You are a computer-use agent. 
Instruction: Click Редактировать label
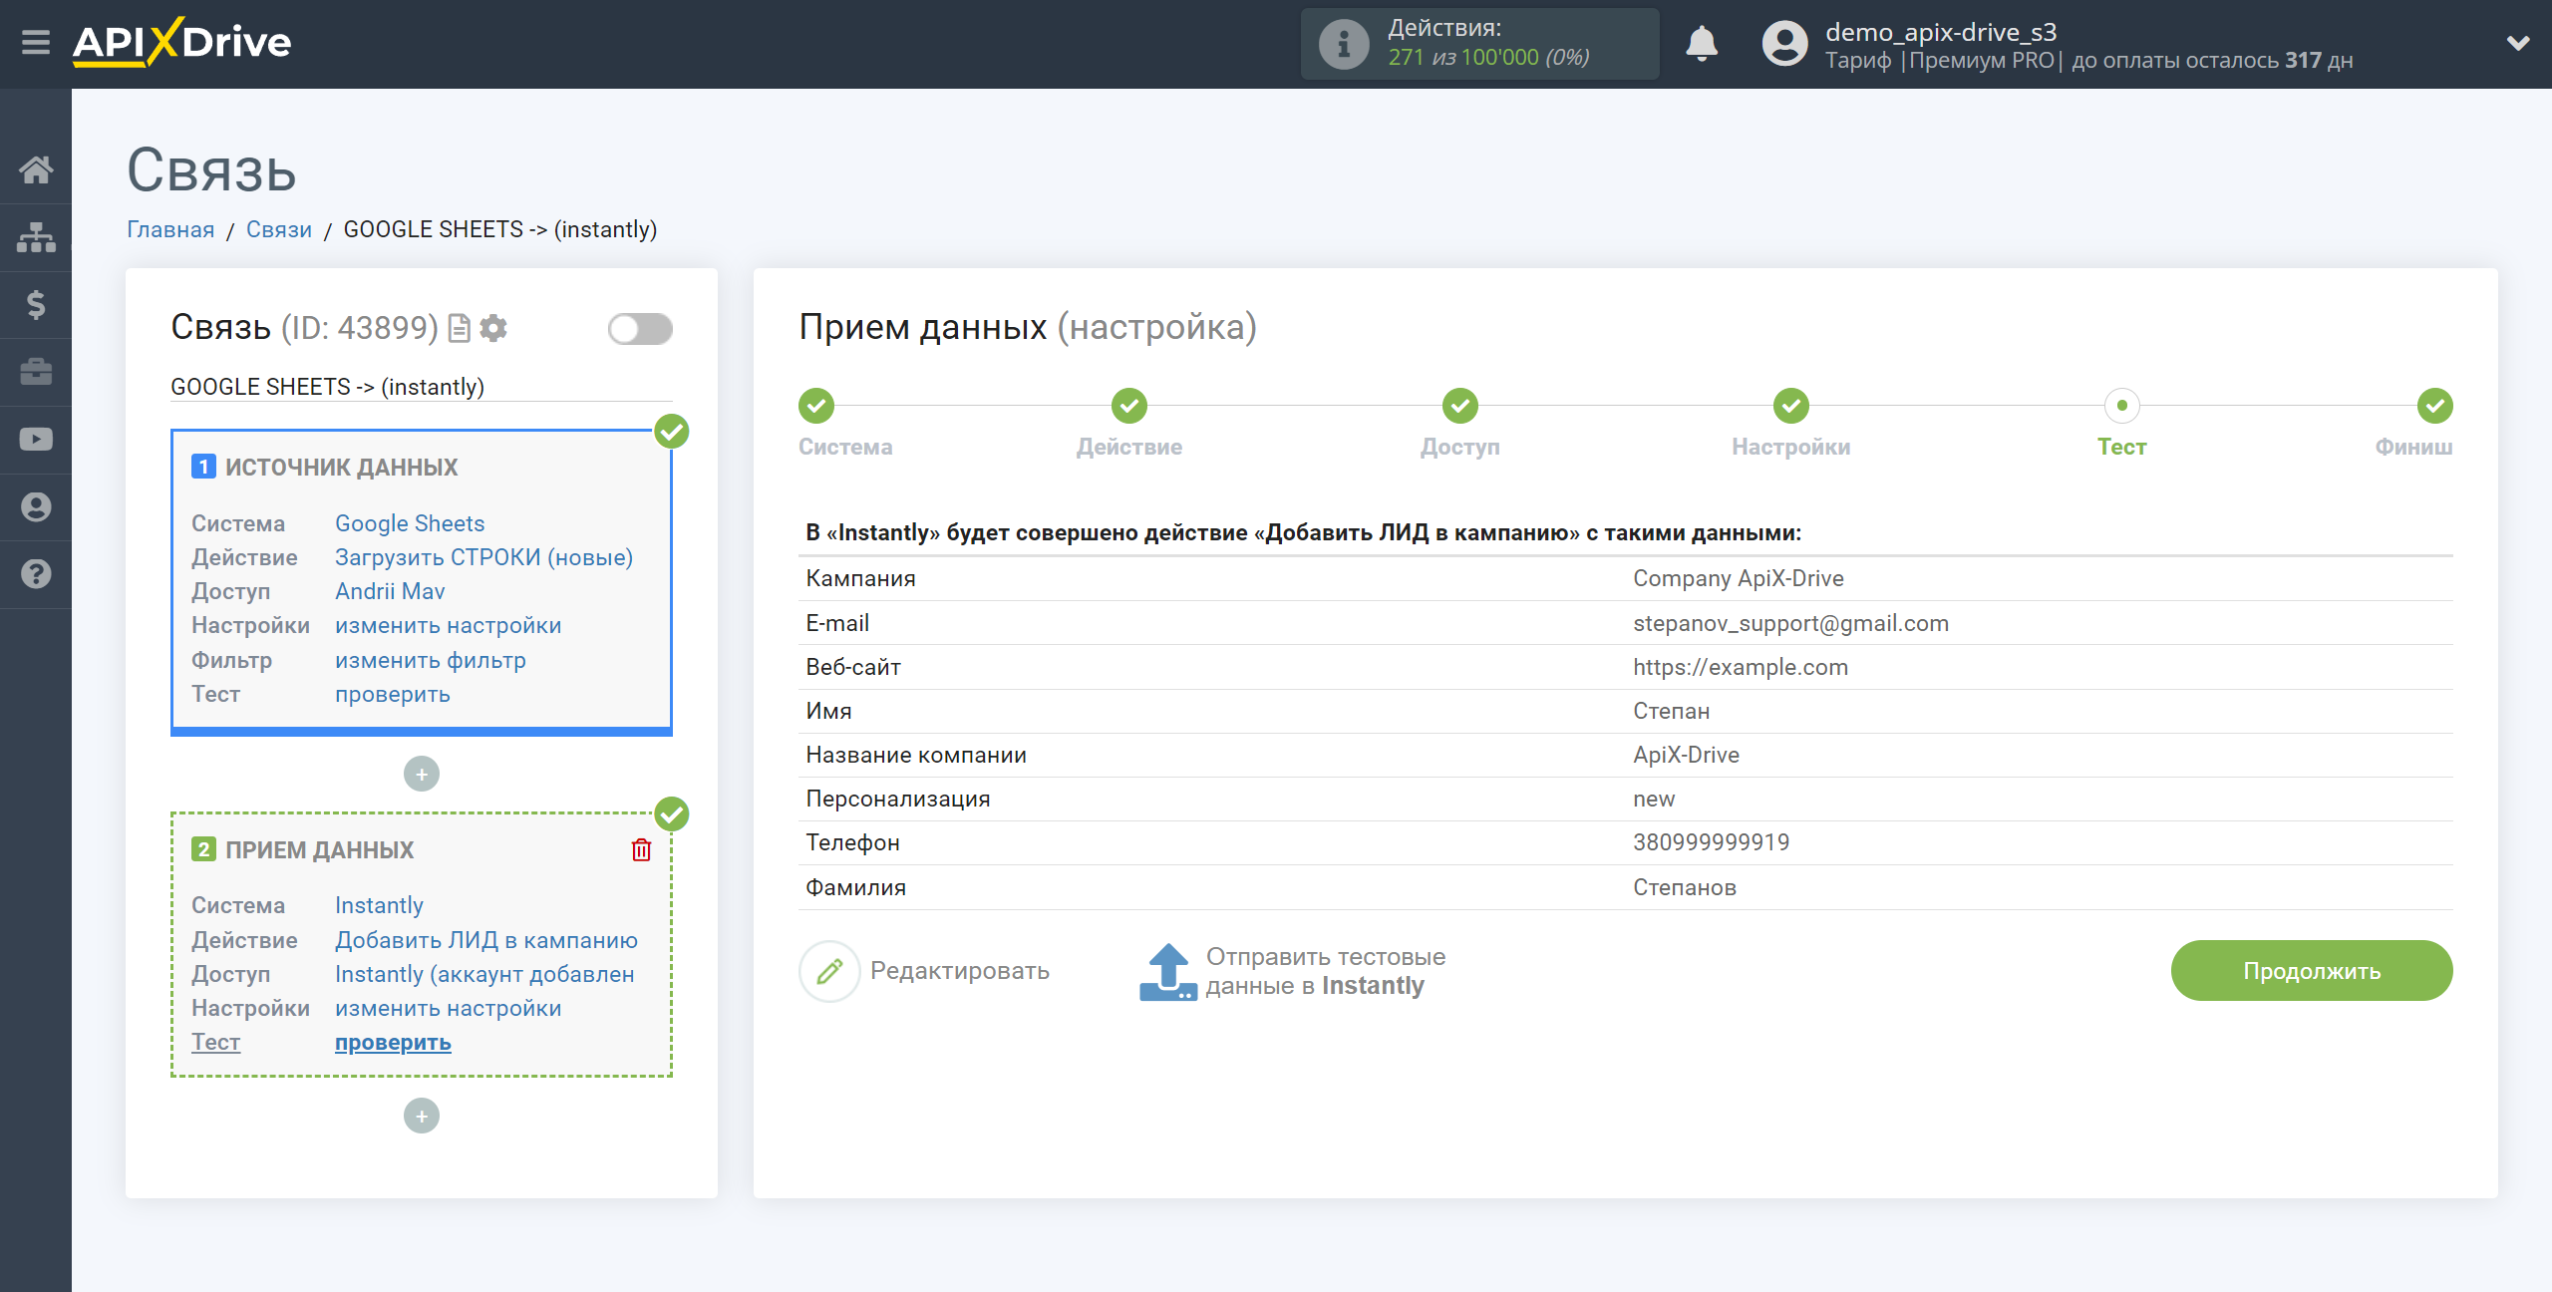(x=960, y=971)
